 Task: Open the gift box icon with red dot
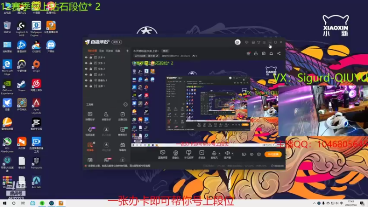pos(248,53)
